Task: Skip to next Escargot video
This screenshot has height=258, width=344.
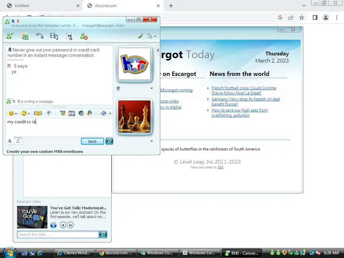Action: pos(71,225)
